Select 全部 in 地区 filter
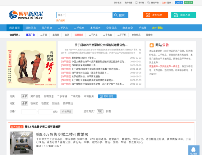The height and width of the screenshot is (155, 202). point(25,104)
